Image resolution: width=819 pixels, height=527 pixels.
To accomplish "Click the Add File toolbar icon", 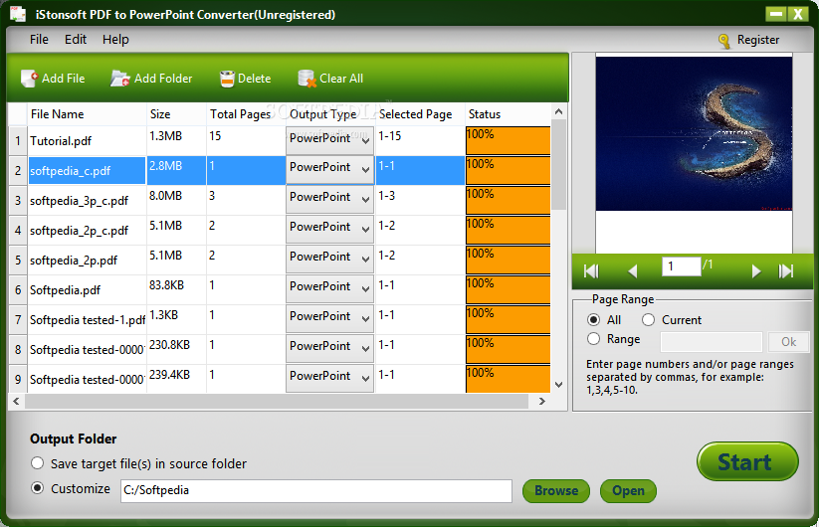I will click(29, 79).
